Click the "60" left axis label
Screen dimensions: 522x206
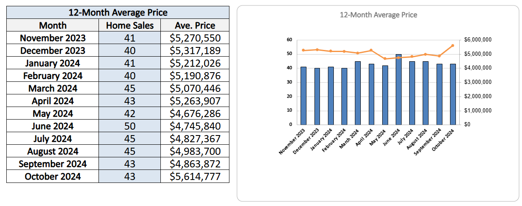[289, 40]
